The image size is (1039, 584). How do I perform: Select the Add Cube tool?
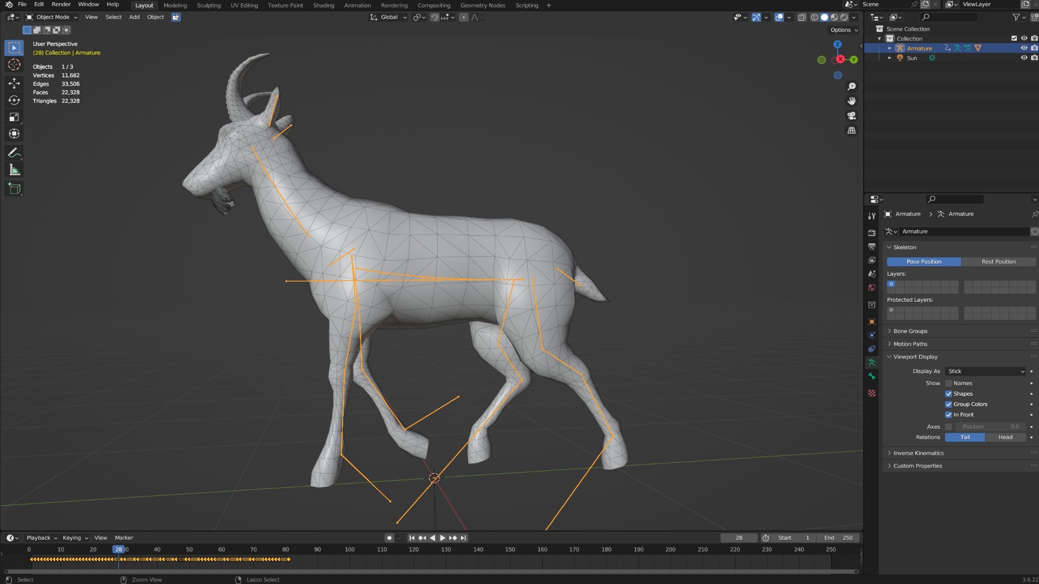14,189
